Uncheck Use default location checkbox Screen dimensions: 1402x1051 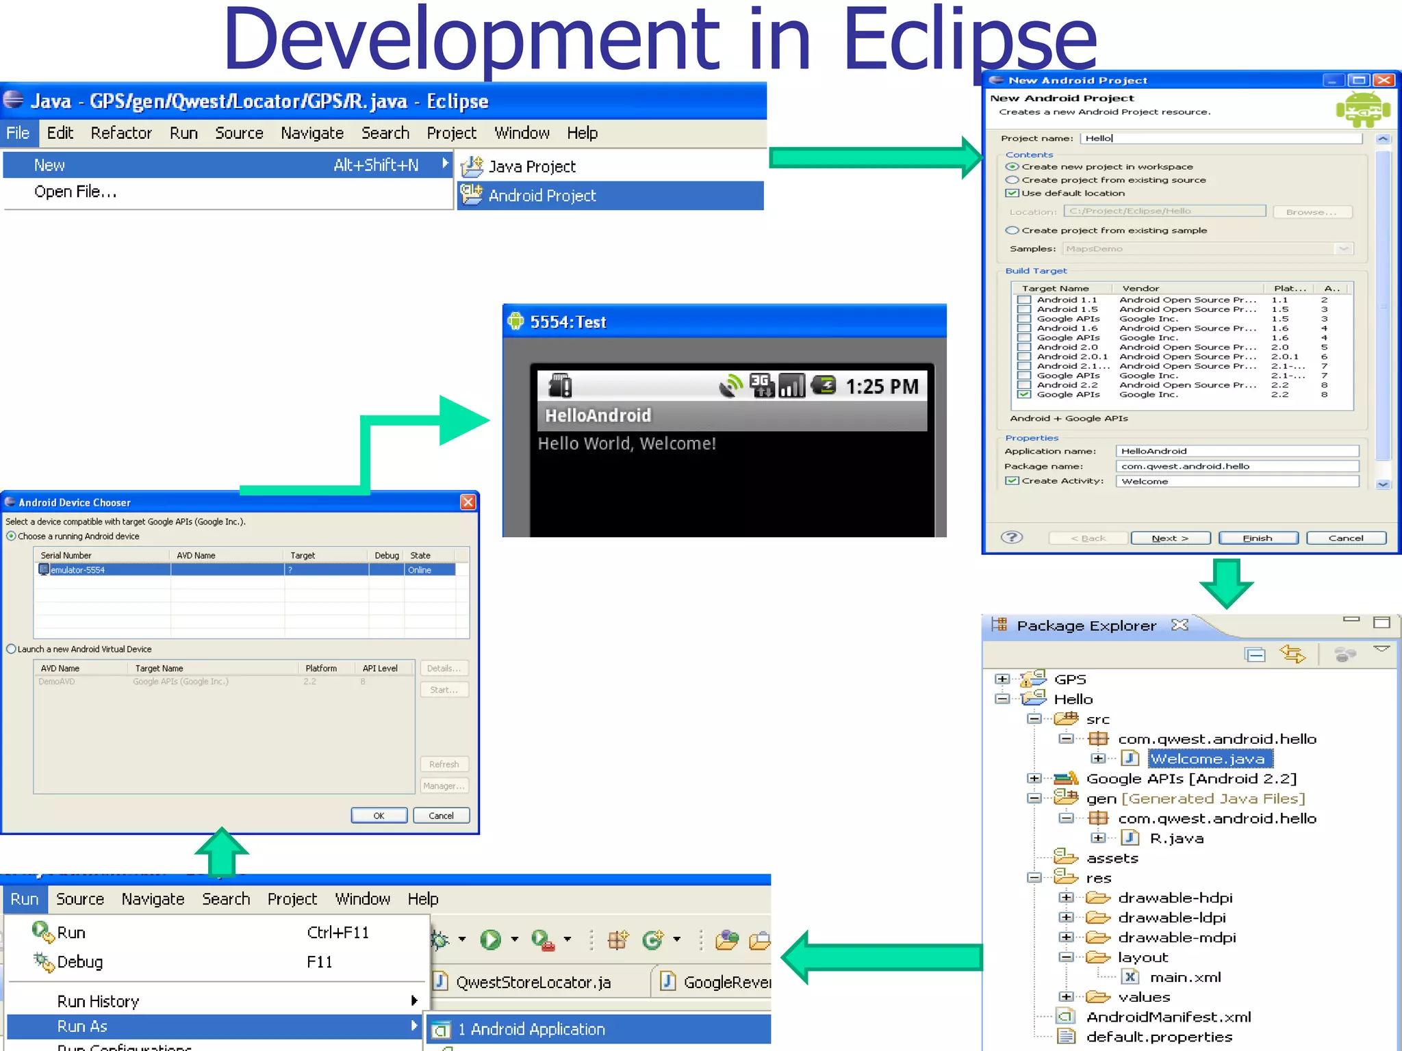pos(1012,193)
